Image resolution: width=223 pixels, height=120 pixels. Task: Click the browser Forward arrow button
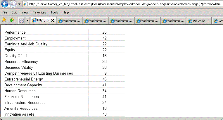(13, 4)
